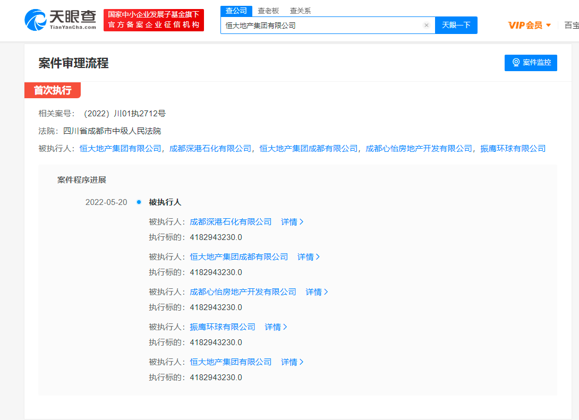This screenshot has width=579, height=420.
Task: Clear the search box with the X icon
Action: (427, 25)
